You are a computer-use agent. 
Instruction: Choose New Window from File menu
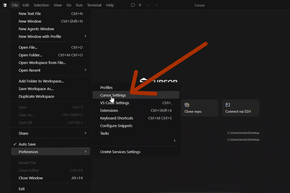click(51, 21)
